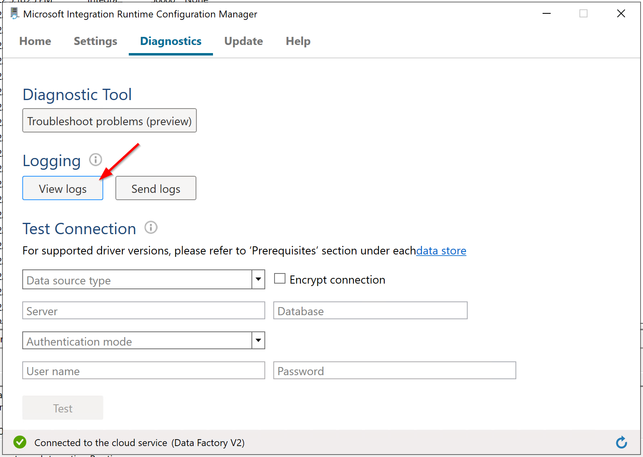Click the Send logs button
Image resolution: width=643 pixels, height=457 pixels.
tap(156, 188)
